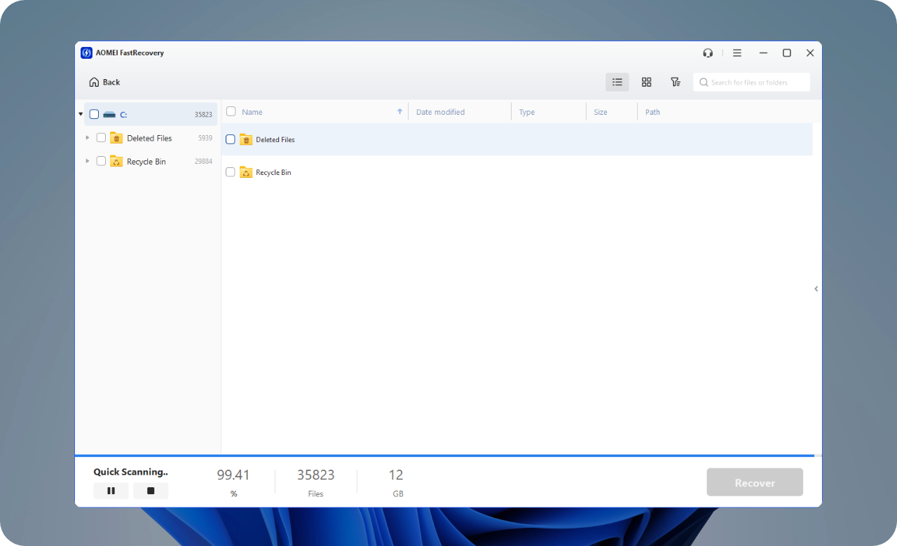The image size is (897, 546).
Task: Sort by Size column header
Action: (x=601, y=112)
